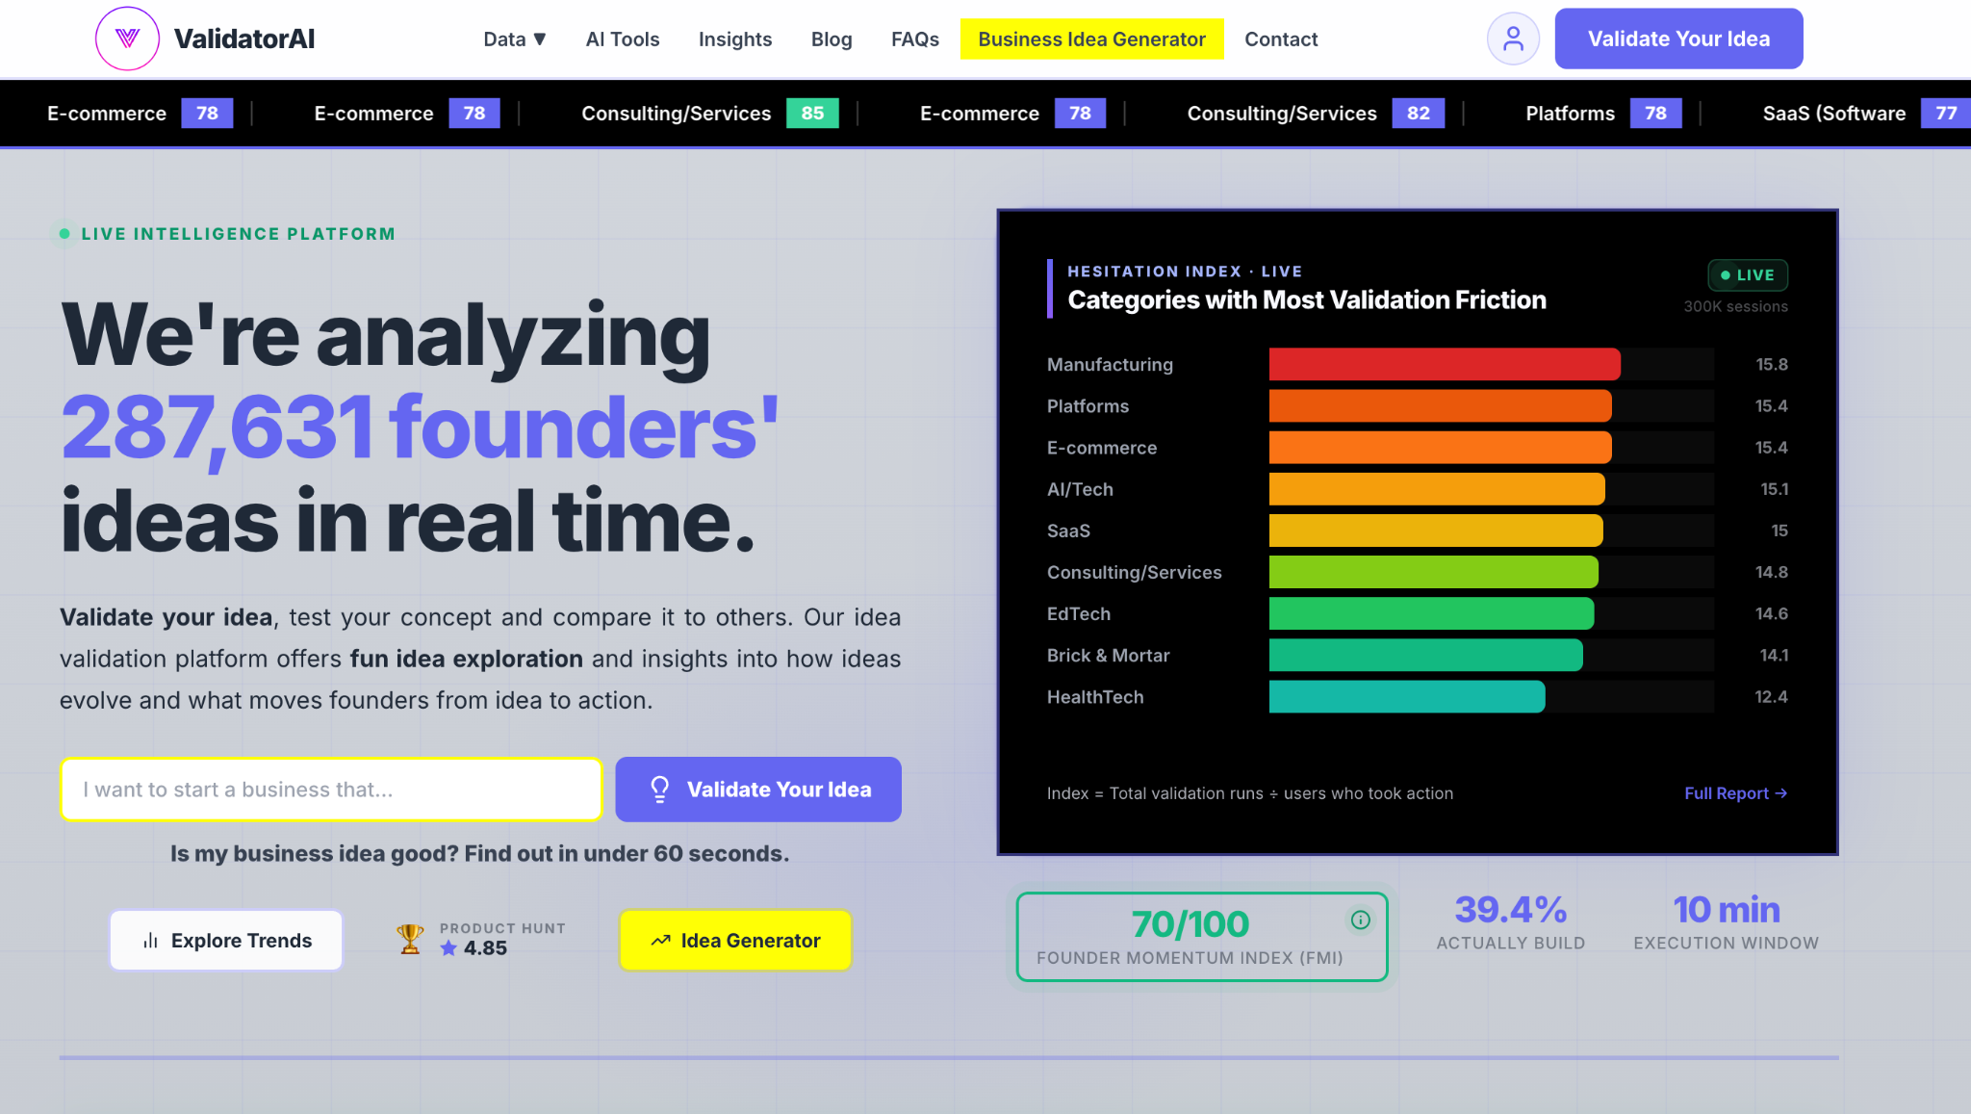Focus the business idea input field
1971x1114 pixels.
(x=331, y=790)
